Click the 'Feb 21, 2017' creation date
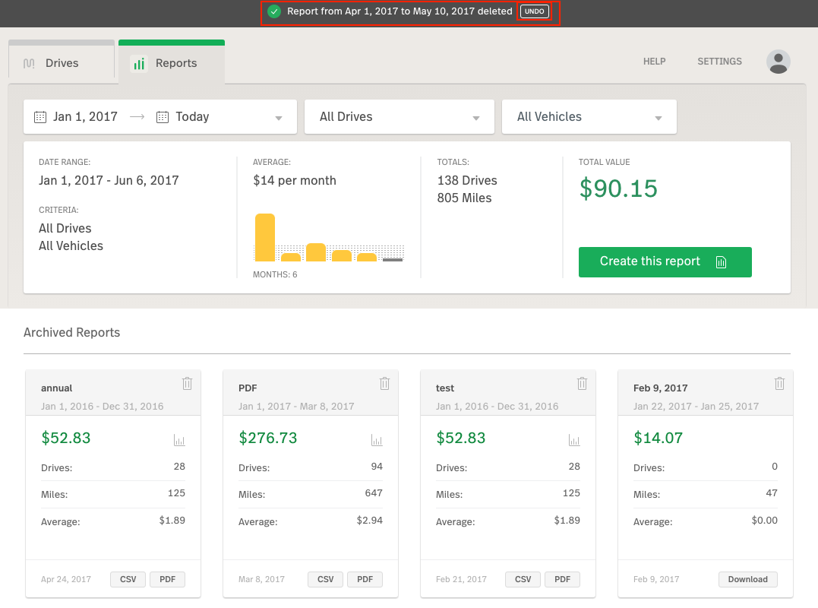This screenshot has height=608, width=818. [461, 579]
